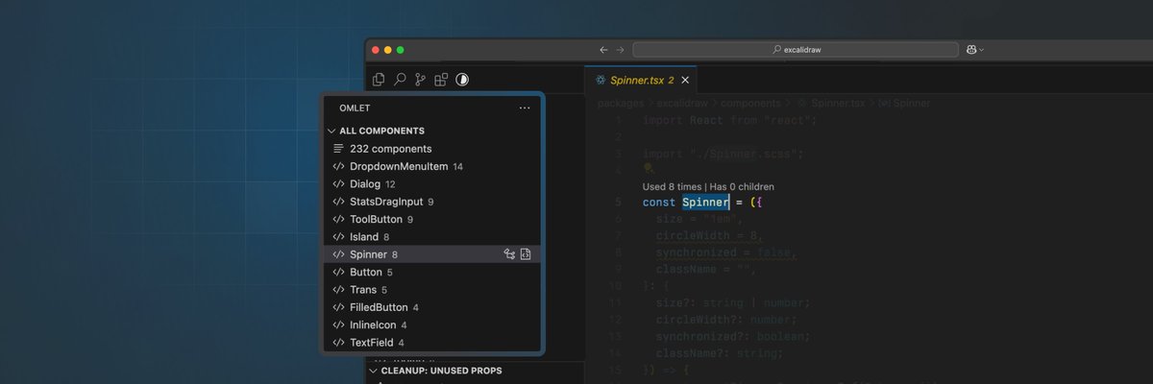Open the Explorer view icon
Image resolution: width=1153 pixels, height=384 pixels.
[379, 80]
